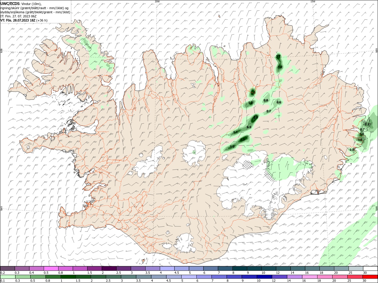Click the 0.2 label under the snow scale
This screenshot has height=283, width=378.
[x=2, y=273]
